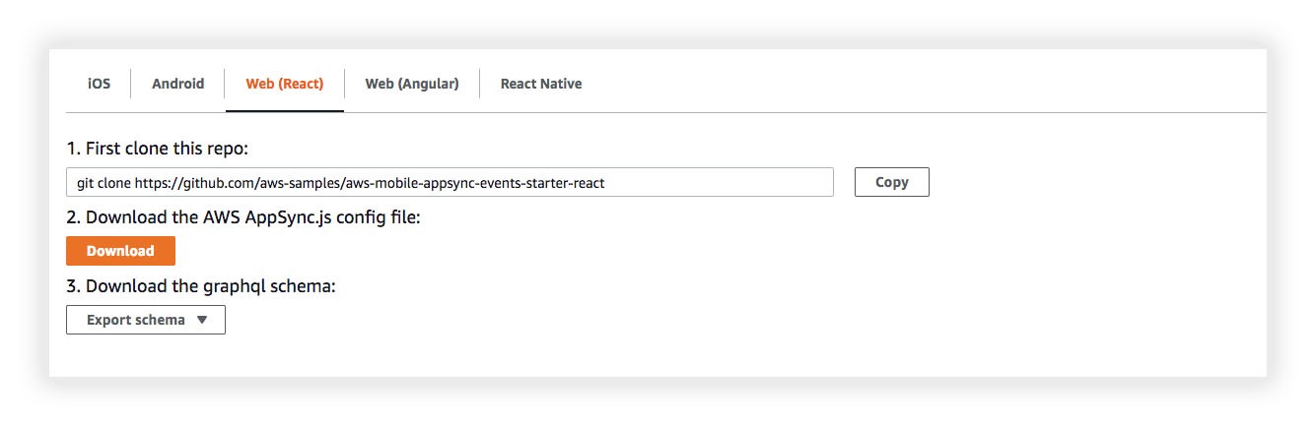Click the 'First clone this repo' step label
This screenshot has width=1316, height=426.
(158, 149)
